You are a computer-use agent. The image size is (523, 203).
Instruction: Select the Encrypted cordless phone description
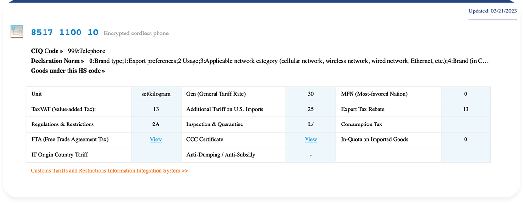point(136,34)
